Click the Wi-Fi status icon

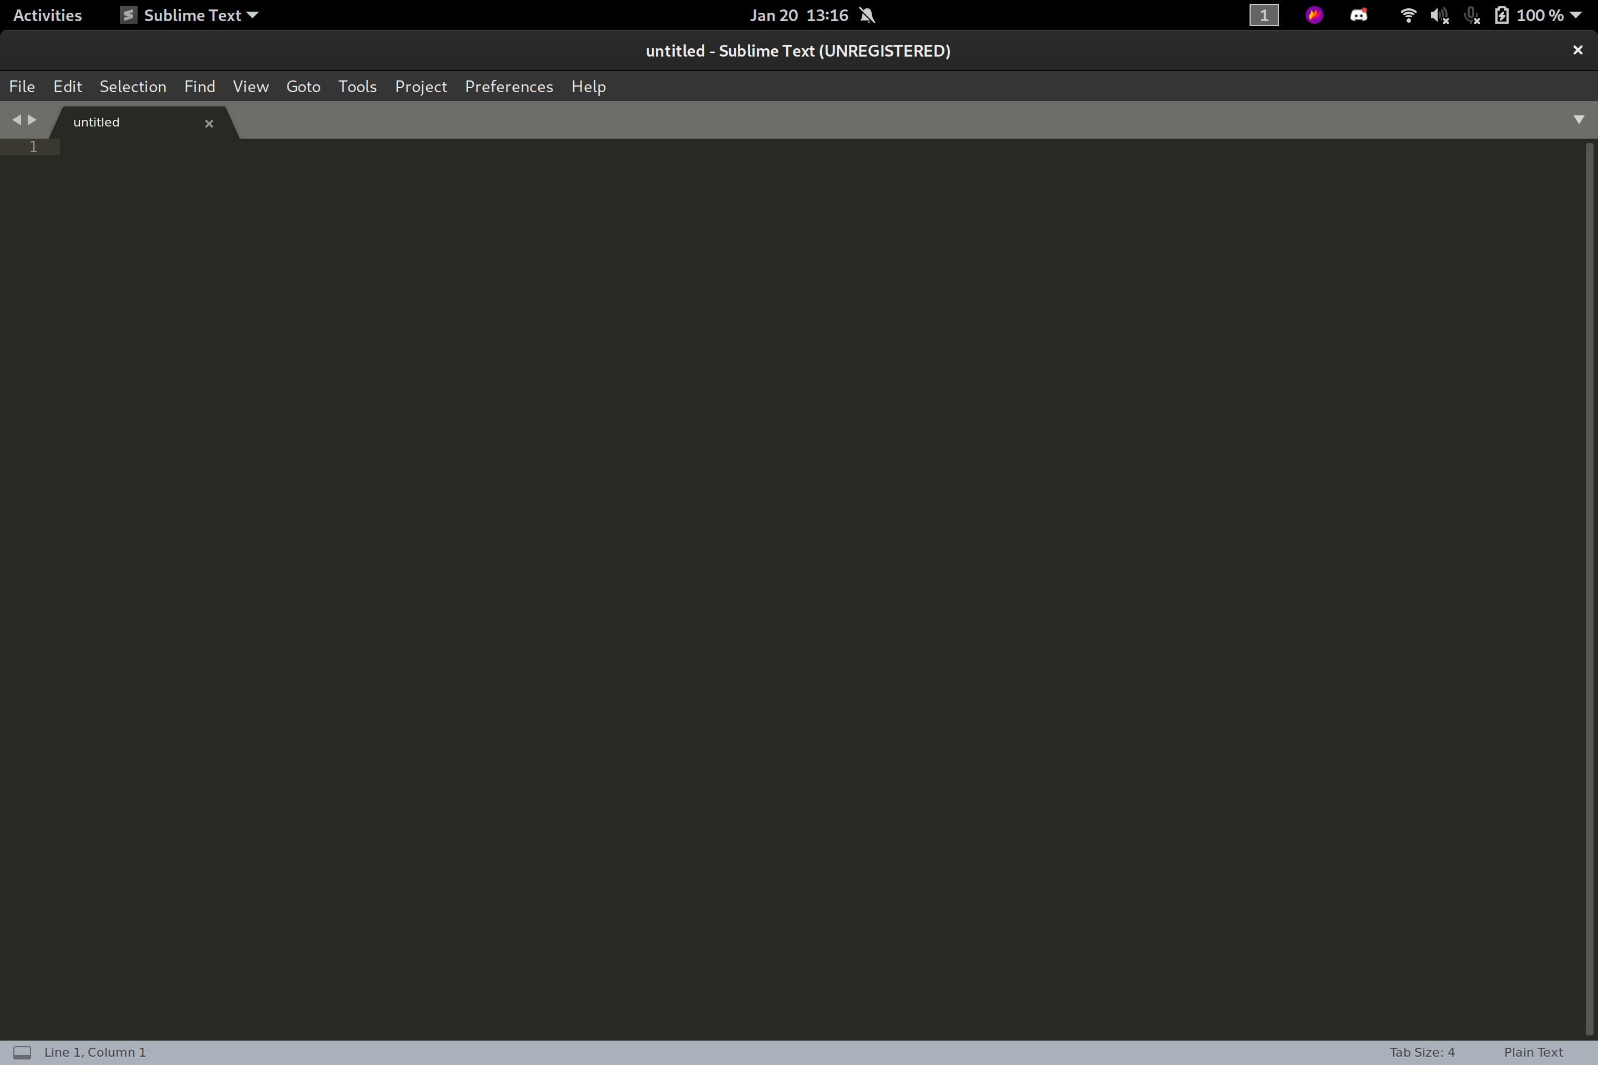pyautogui.click(x=1408, y=14)
